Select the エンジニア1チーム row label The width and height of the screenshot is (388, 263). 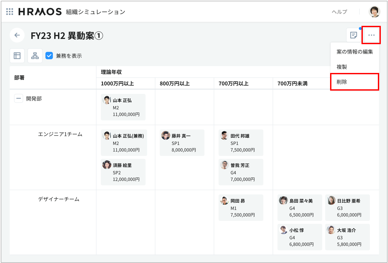pyautogui.click(x=60, y=134)
